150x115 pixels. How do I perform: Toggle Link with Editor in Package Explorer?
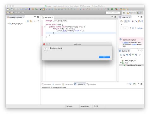point(31,21)
